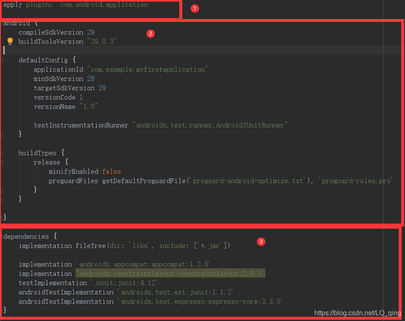Click implementation keyword on the fileTree line

tap(45, 245)
